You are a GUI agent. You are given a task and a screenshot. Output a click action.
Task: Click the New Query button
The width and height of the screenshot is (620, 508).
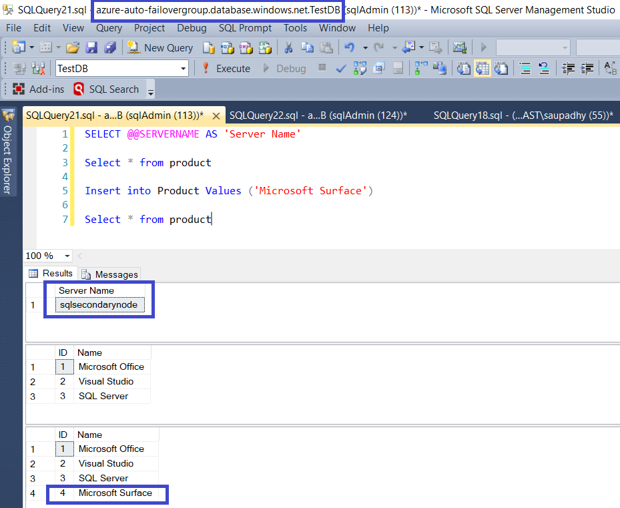coord(160,47)
